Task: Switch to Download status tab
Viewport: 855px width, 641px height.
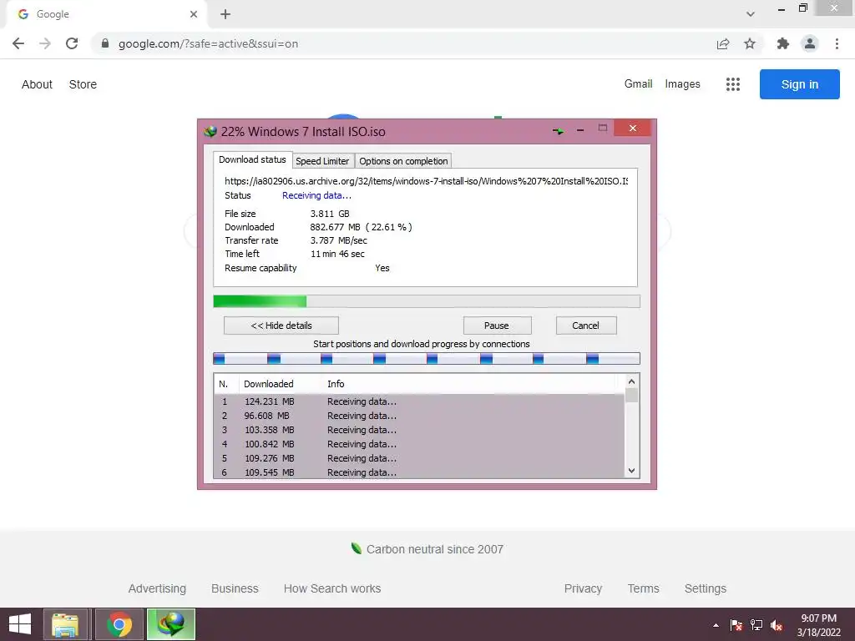Action: click(252, 159)
